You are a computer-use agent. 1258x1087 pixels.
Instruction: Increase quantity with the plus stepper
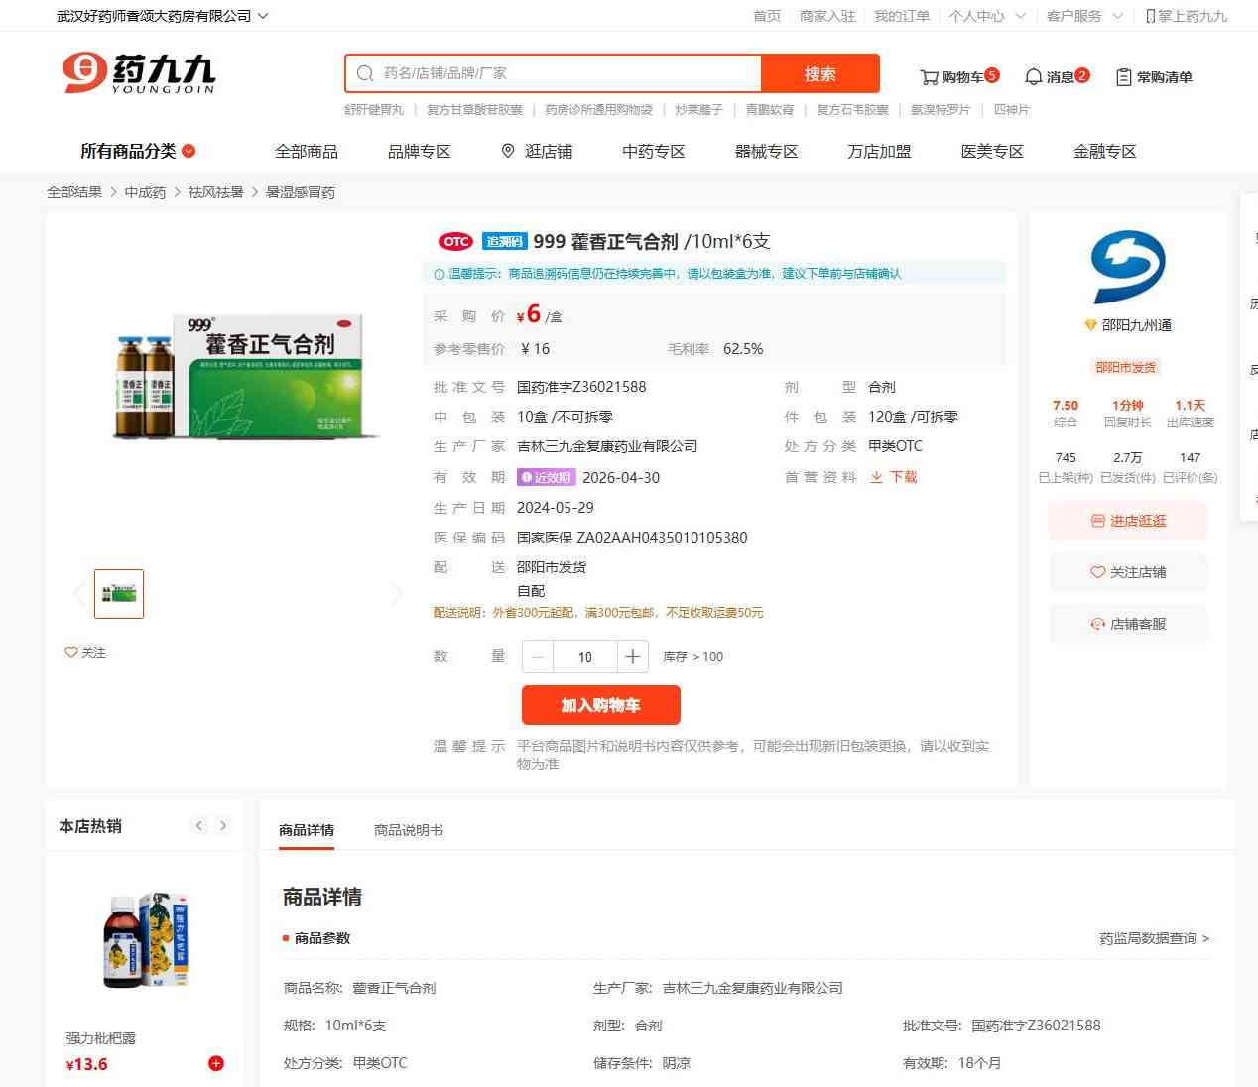632,657
